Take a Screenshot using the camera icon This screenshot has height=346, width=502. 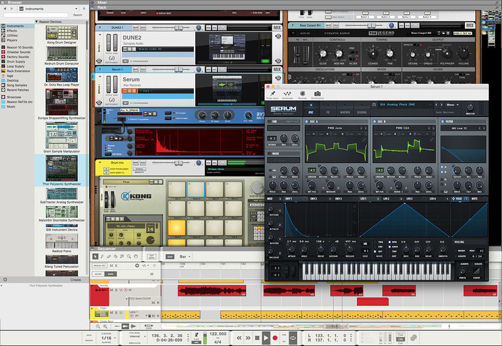pos(317,93)
